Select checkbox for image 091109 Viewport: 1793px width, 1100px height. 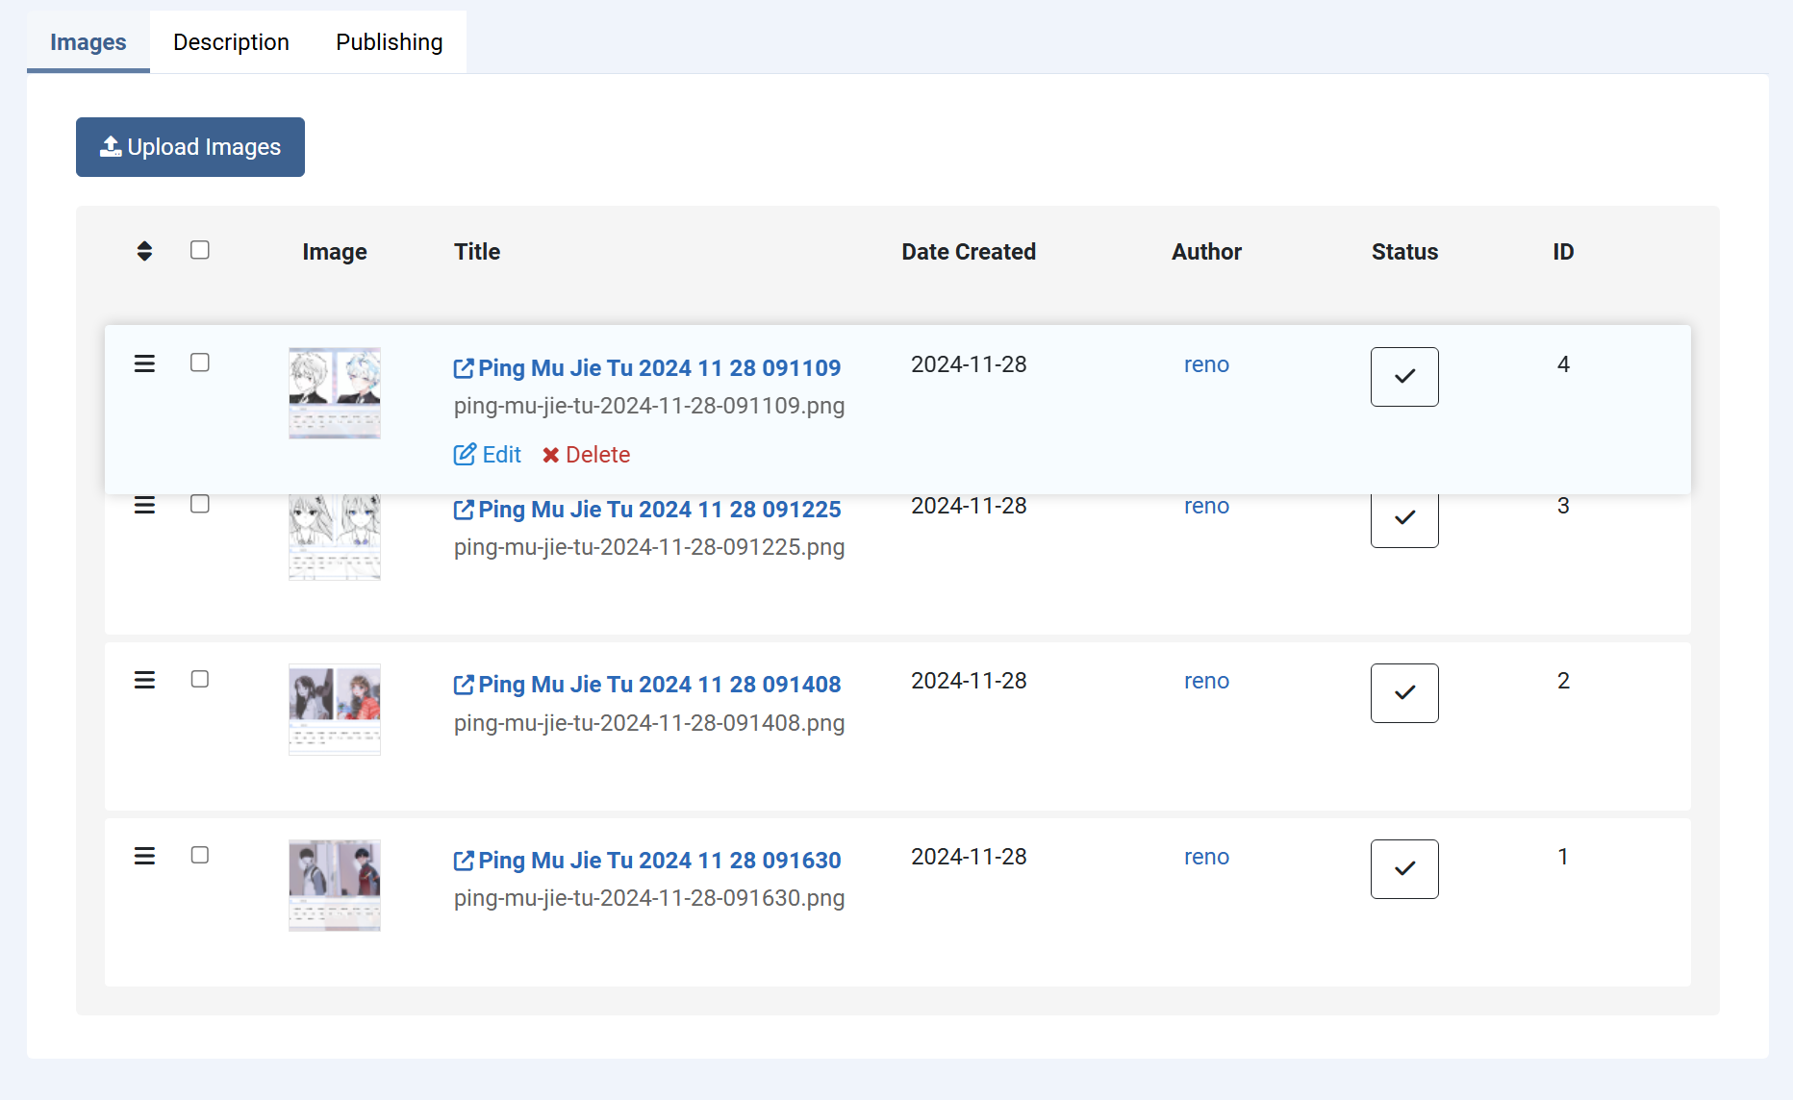200,362
